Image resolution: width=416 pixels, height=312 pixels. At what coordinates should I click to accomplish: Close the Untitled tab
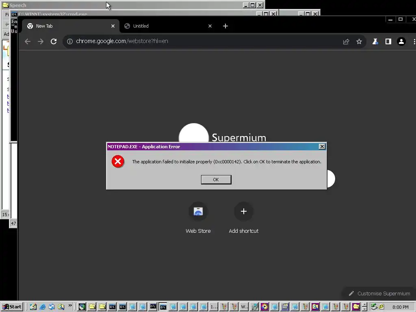tap(210, 26)
